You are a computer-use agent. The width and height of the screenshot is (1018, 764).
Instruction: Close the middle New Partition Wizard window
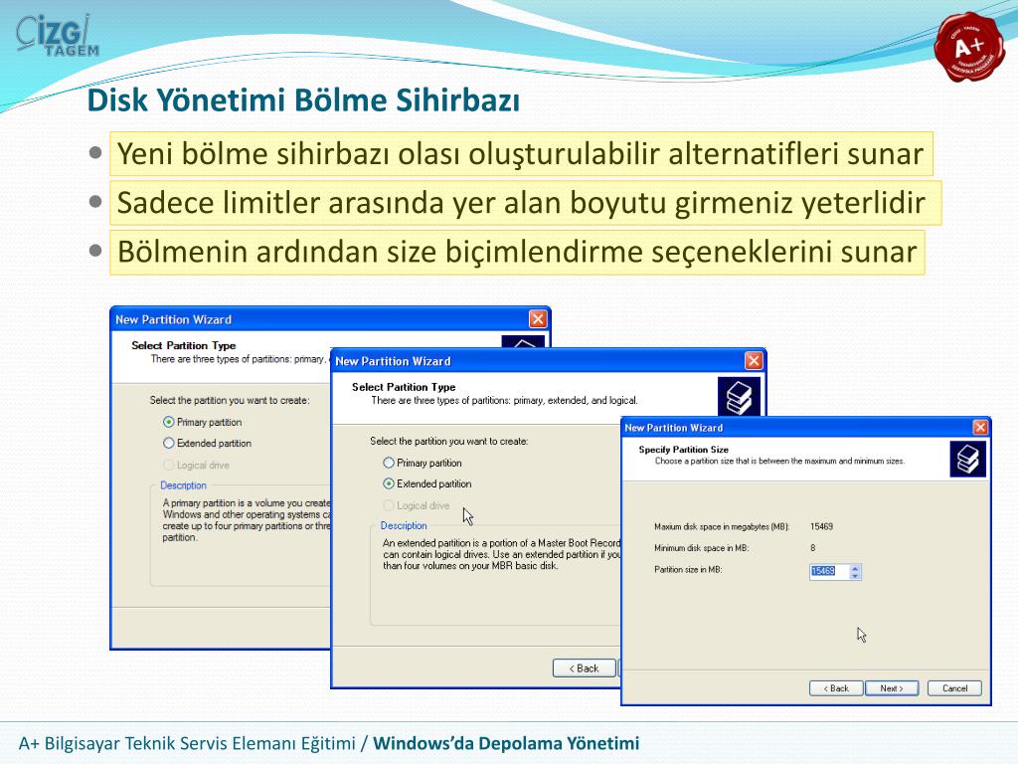coord(754,360)
